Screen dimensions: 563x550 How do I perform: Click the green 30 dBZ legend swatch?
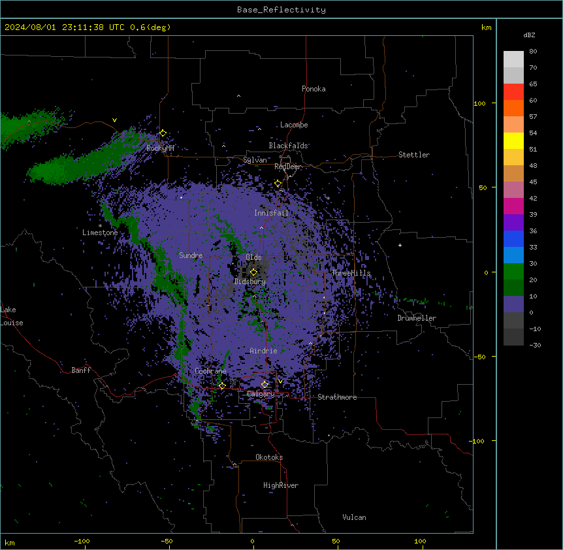513,272
